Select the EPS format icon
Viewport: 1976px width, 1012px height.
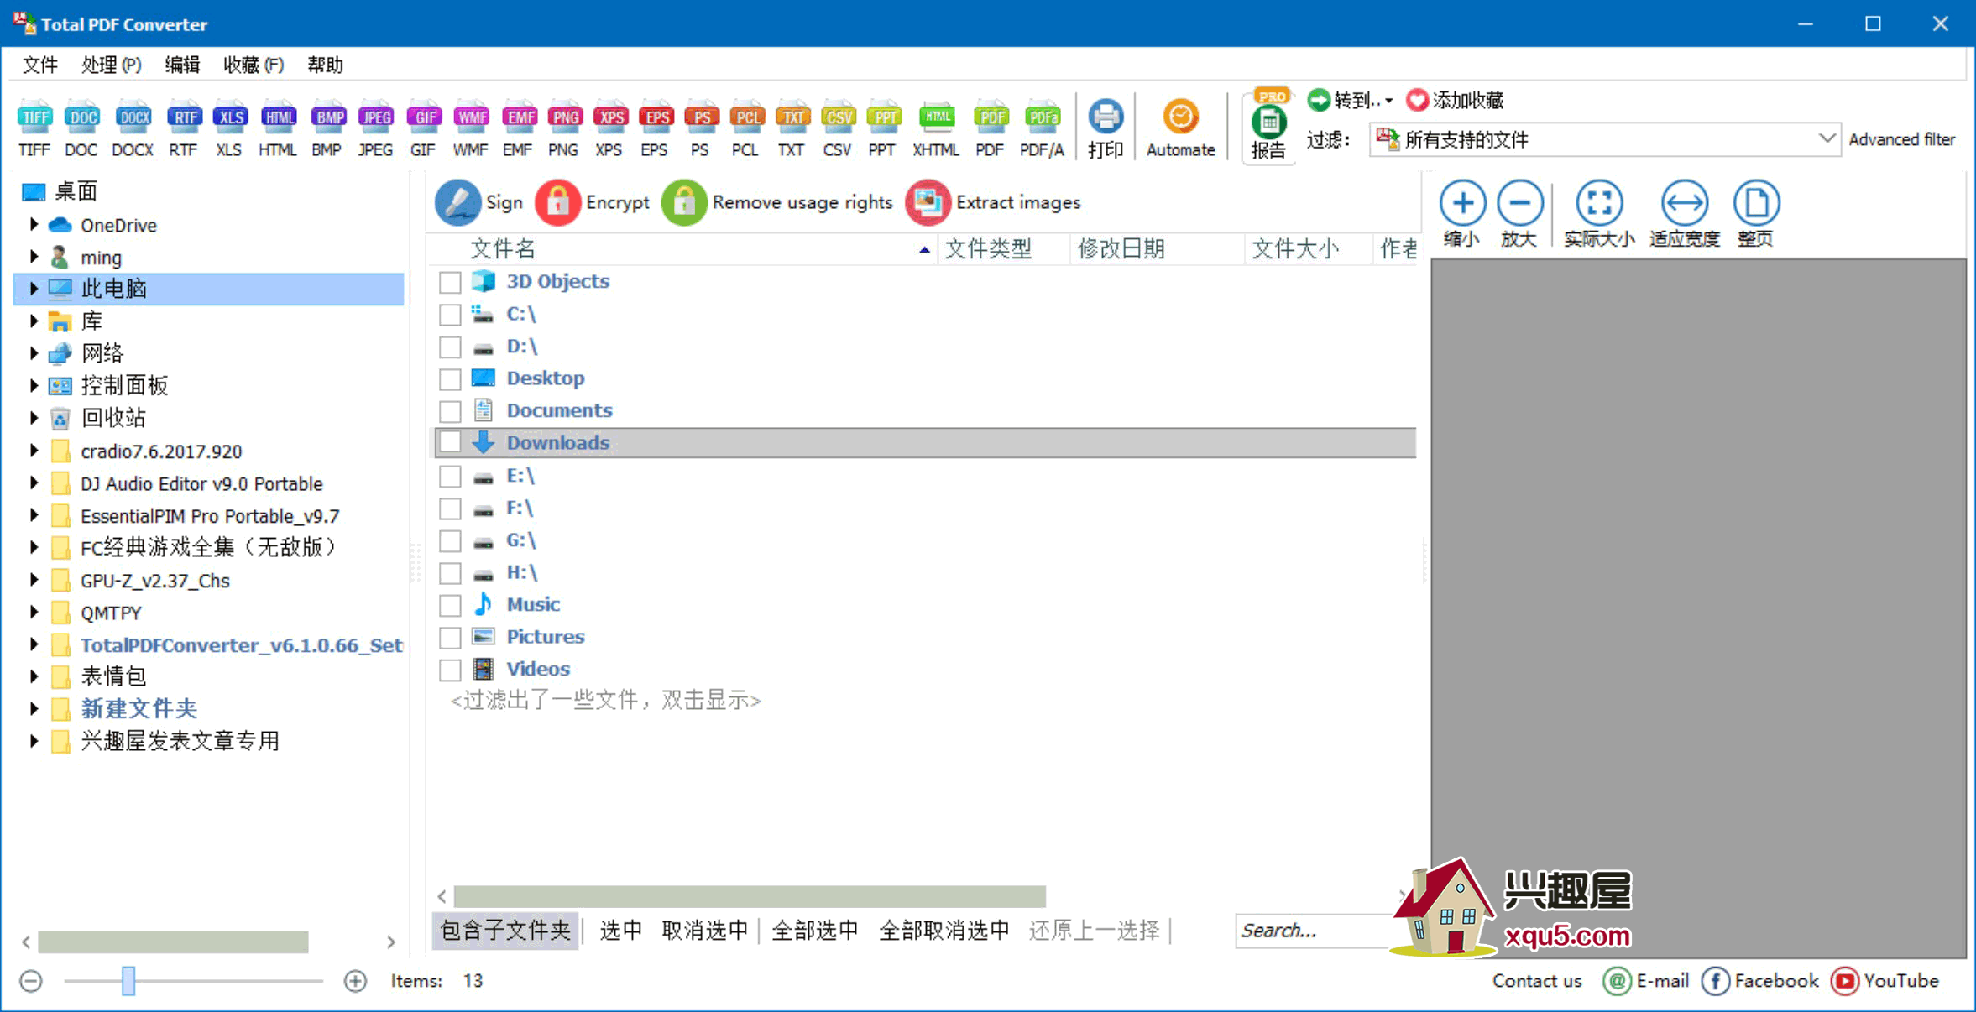point(655,128)
